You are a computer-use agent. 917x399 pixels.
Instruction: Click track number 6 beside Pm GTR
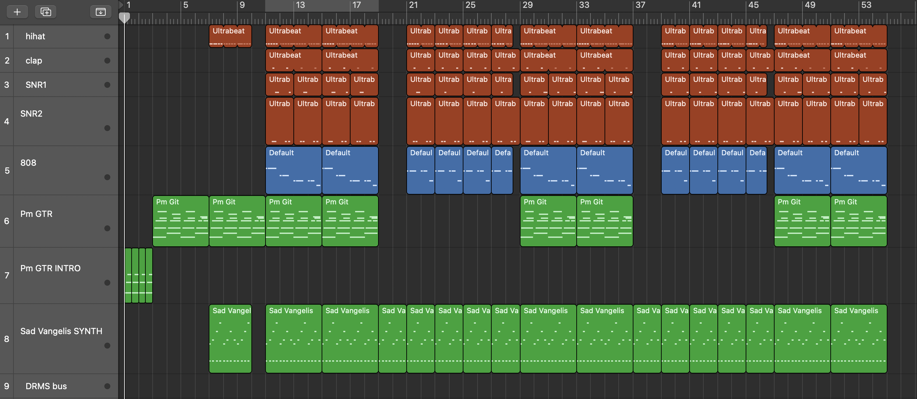[x=7, y=221]
